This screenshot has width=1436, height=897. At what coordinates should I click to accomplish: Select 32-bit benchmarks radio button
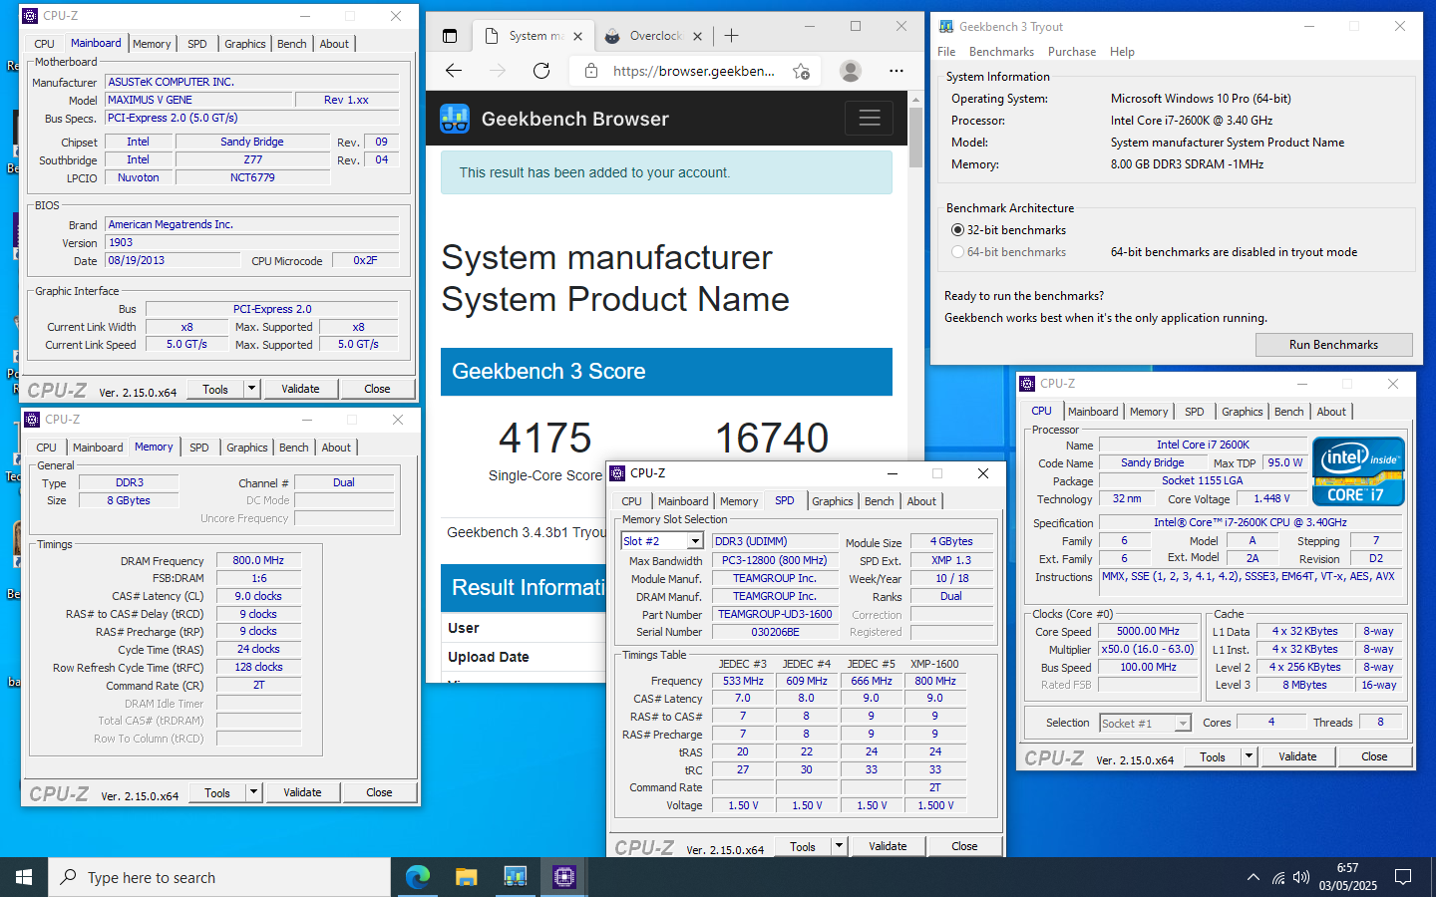[x=957, y=230]
